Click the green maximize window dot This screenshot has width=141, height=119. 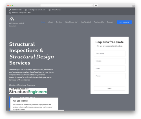coord(12,5)
